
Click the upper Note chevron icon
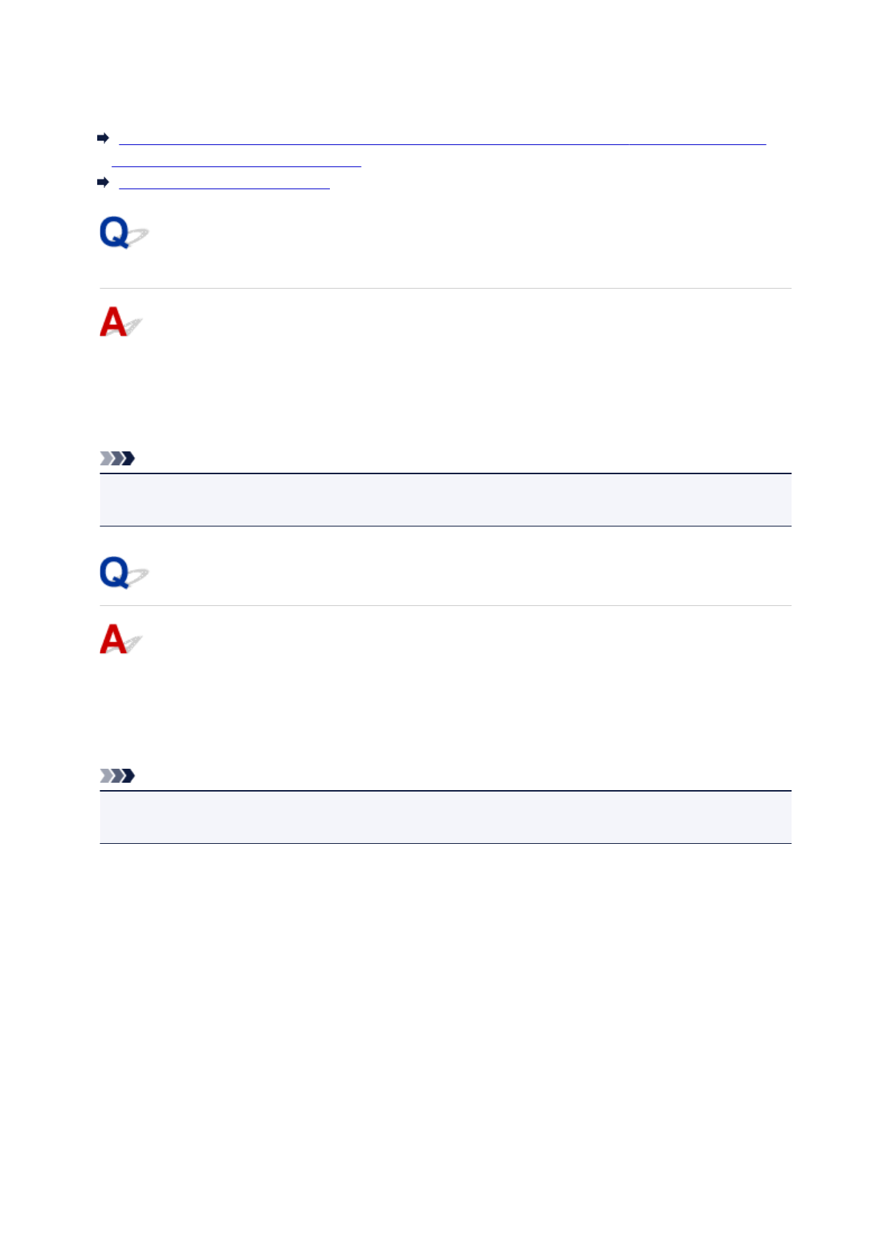(x=118, y=459)
